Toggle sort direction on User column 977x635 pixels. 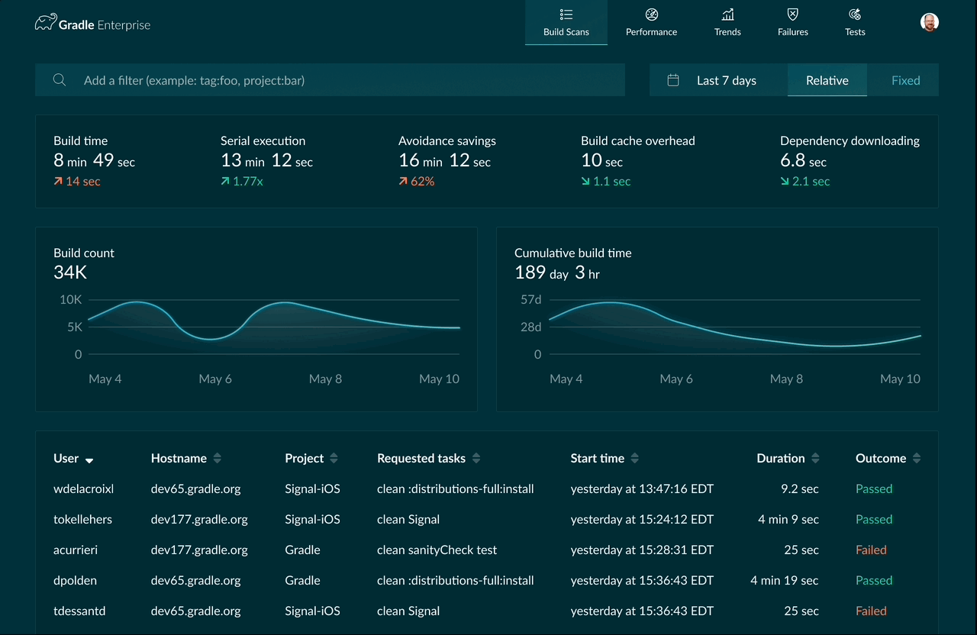coord(91,459)
